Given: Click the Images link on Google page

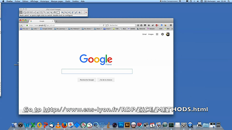Looking at the screenshot, I should pyautogui.click(x=151, y=34).
